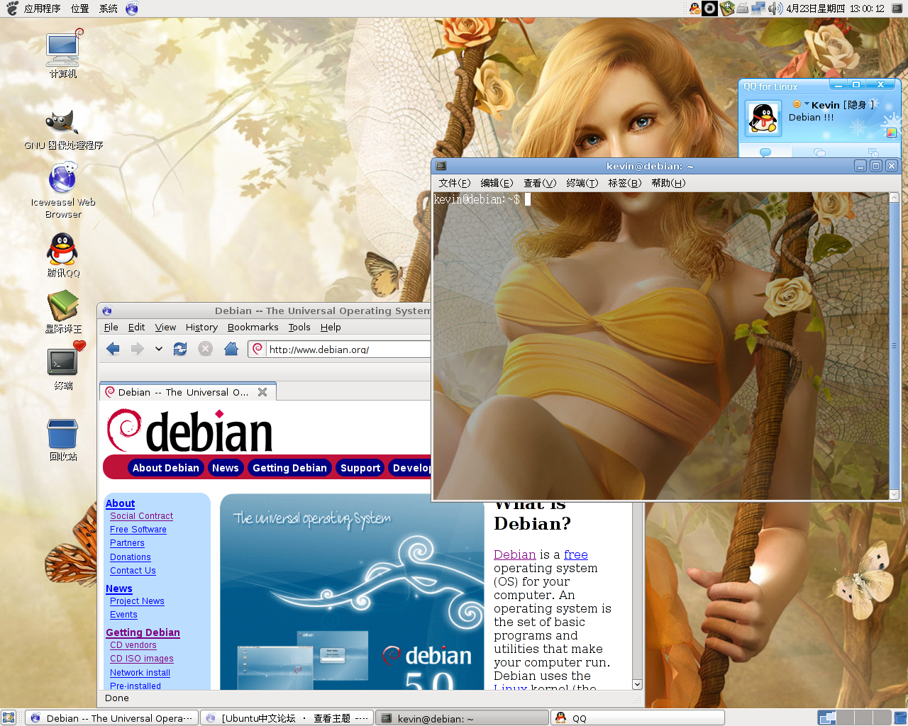Open the terminal 查看(V) menu
This screenshot has width=908, height=726.
point(540,183)
